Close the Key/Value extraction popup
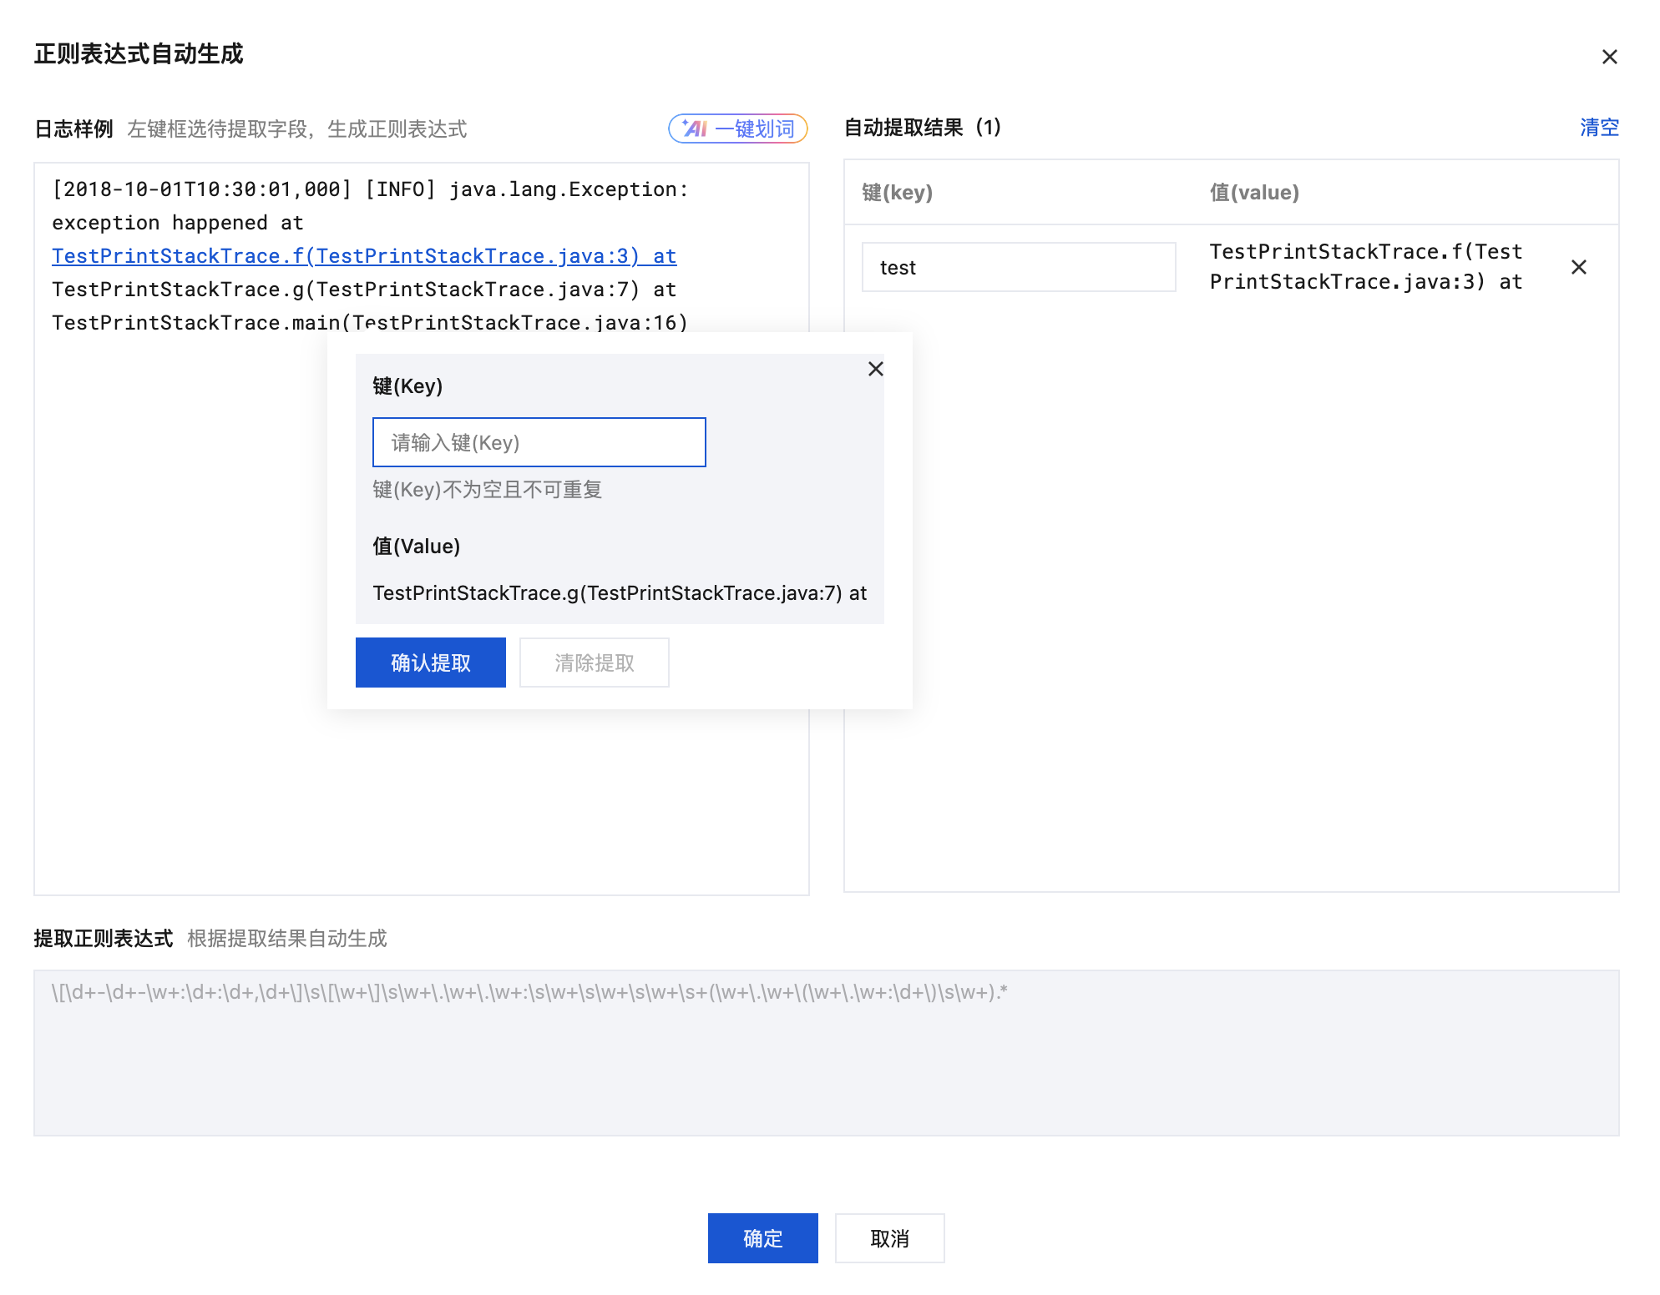The image size is (1660, 1295). (x=875, y=369)
